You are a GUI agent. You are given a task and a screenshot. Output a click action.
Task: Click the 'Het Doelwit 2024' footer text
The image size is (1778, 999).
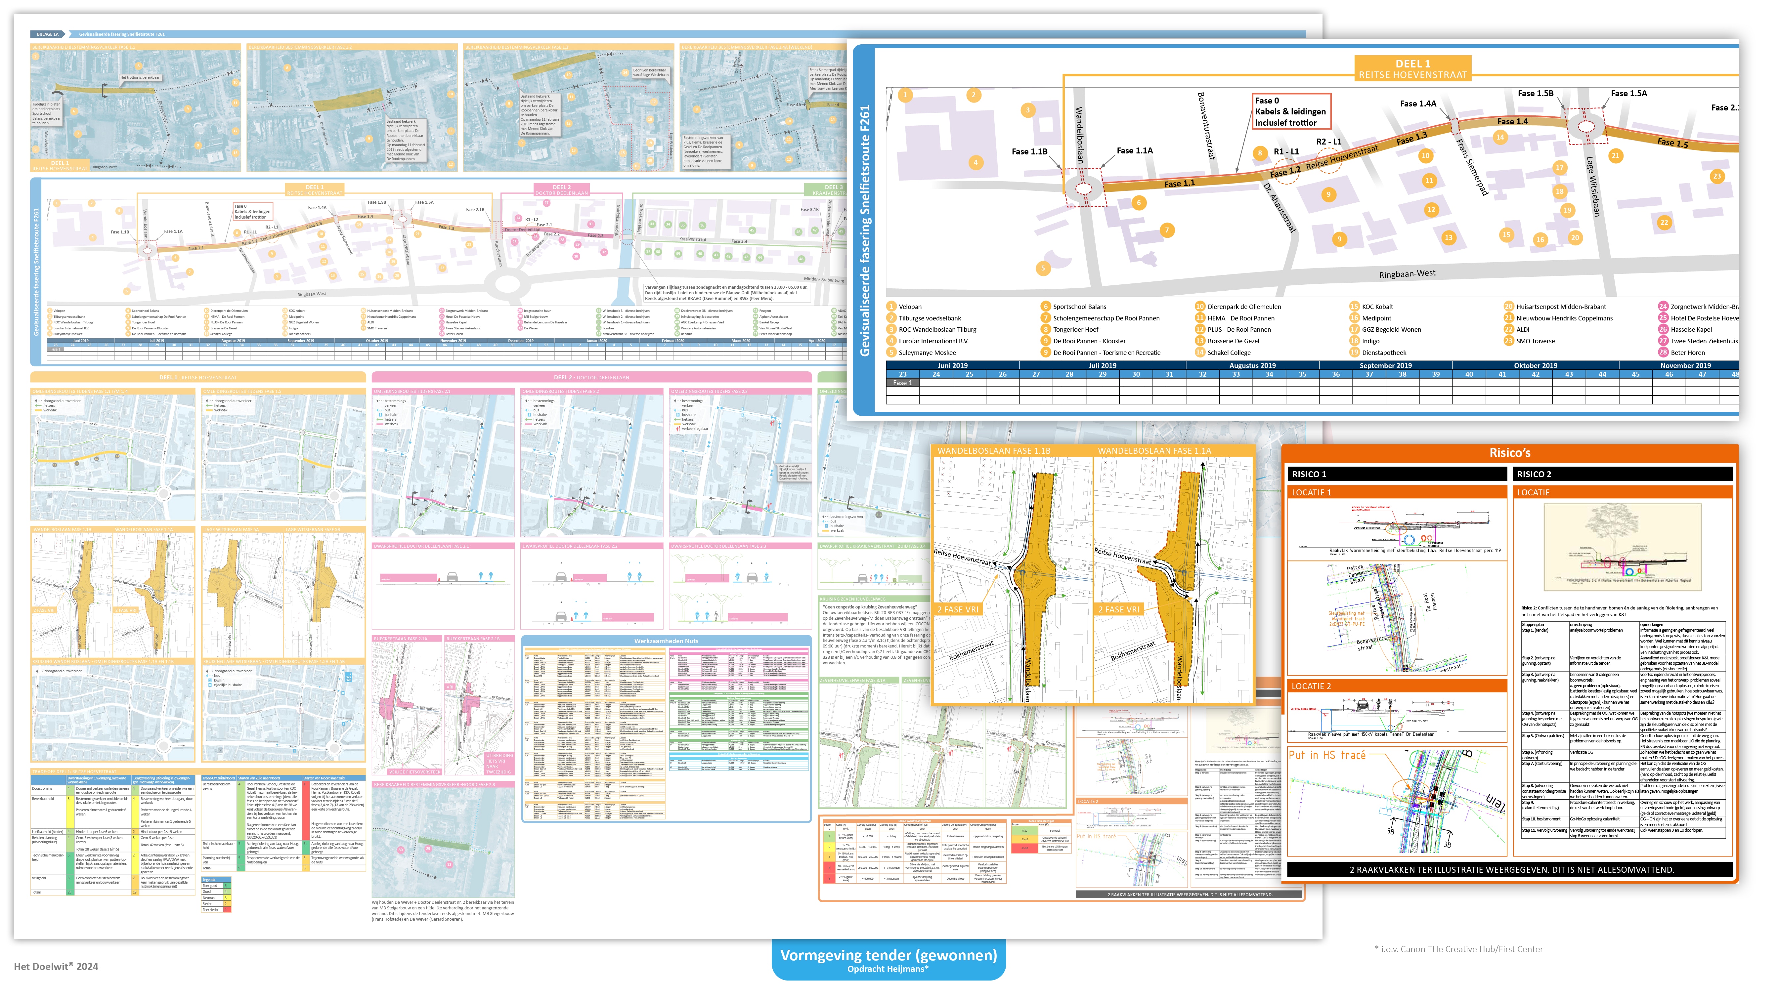pyautogui.click(x=56, y=967)
